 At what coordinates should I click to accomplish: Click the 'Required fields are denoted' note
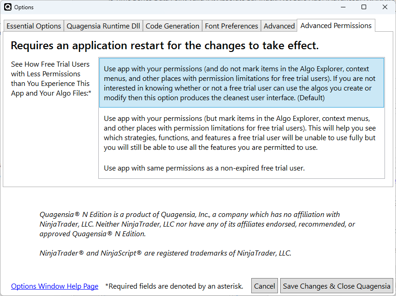coord(174,286)
